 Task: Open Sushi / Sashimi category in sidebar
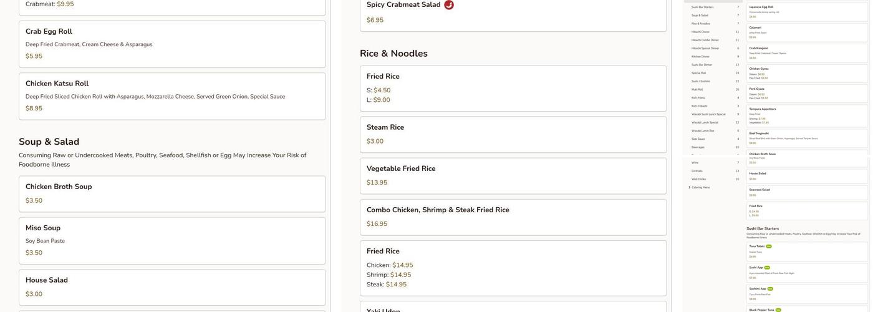point(700,81)
